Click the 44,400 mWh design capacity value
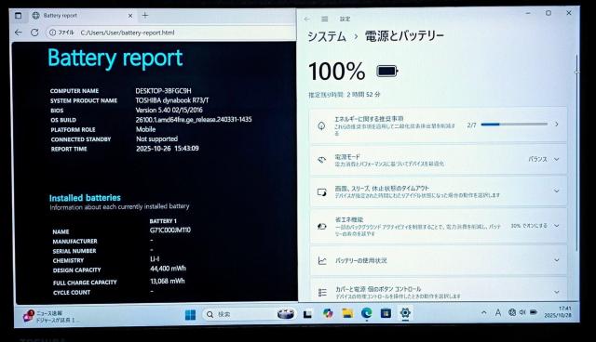 (168, 269)
